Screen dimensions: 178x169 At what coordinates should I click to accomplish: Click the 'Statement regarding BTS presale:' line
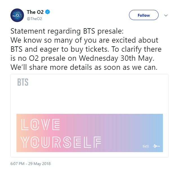tap(67, 31)
